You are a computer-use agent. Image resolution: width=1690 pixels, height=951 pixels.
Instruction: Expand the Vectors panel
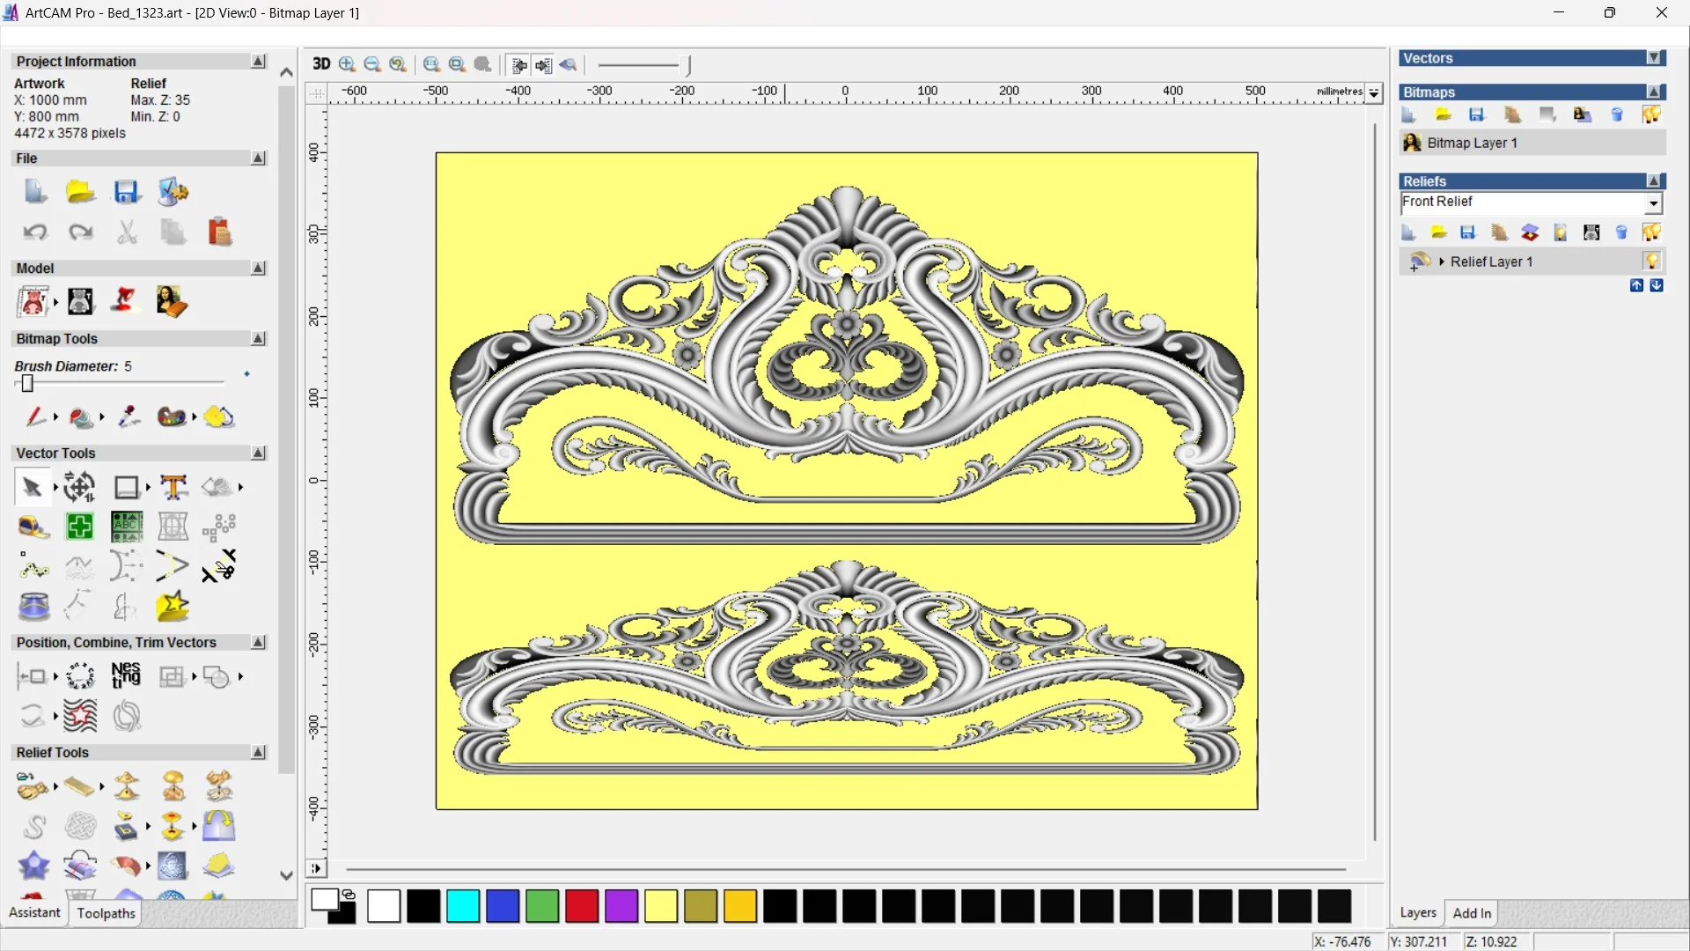click(1654, 58)
